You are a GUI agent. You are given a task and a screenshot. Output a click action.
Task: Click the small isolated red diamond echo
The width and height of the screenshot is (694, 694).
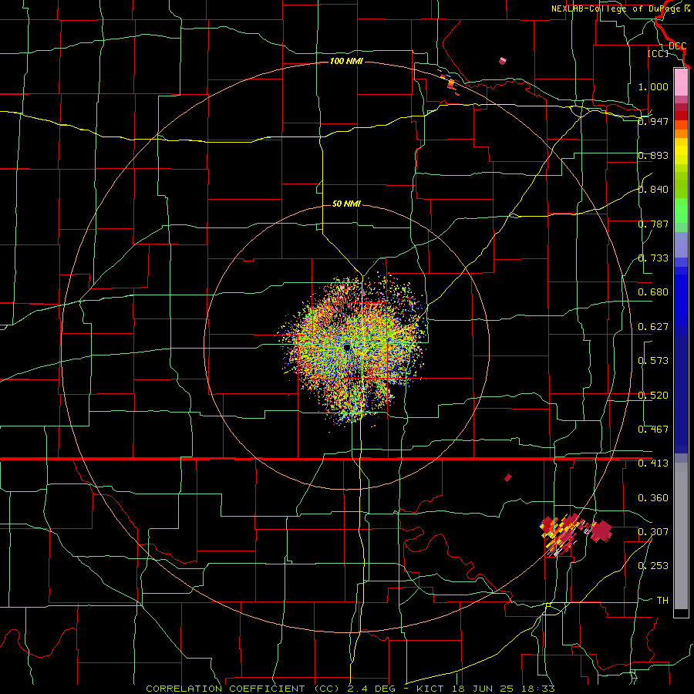click(508, 477)
